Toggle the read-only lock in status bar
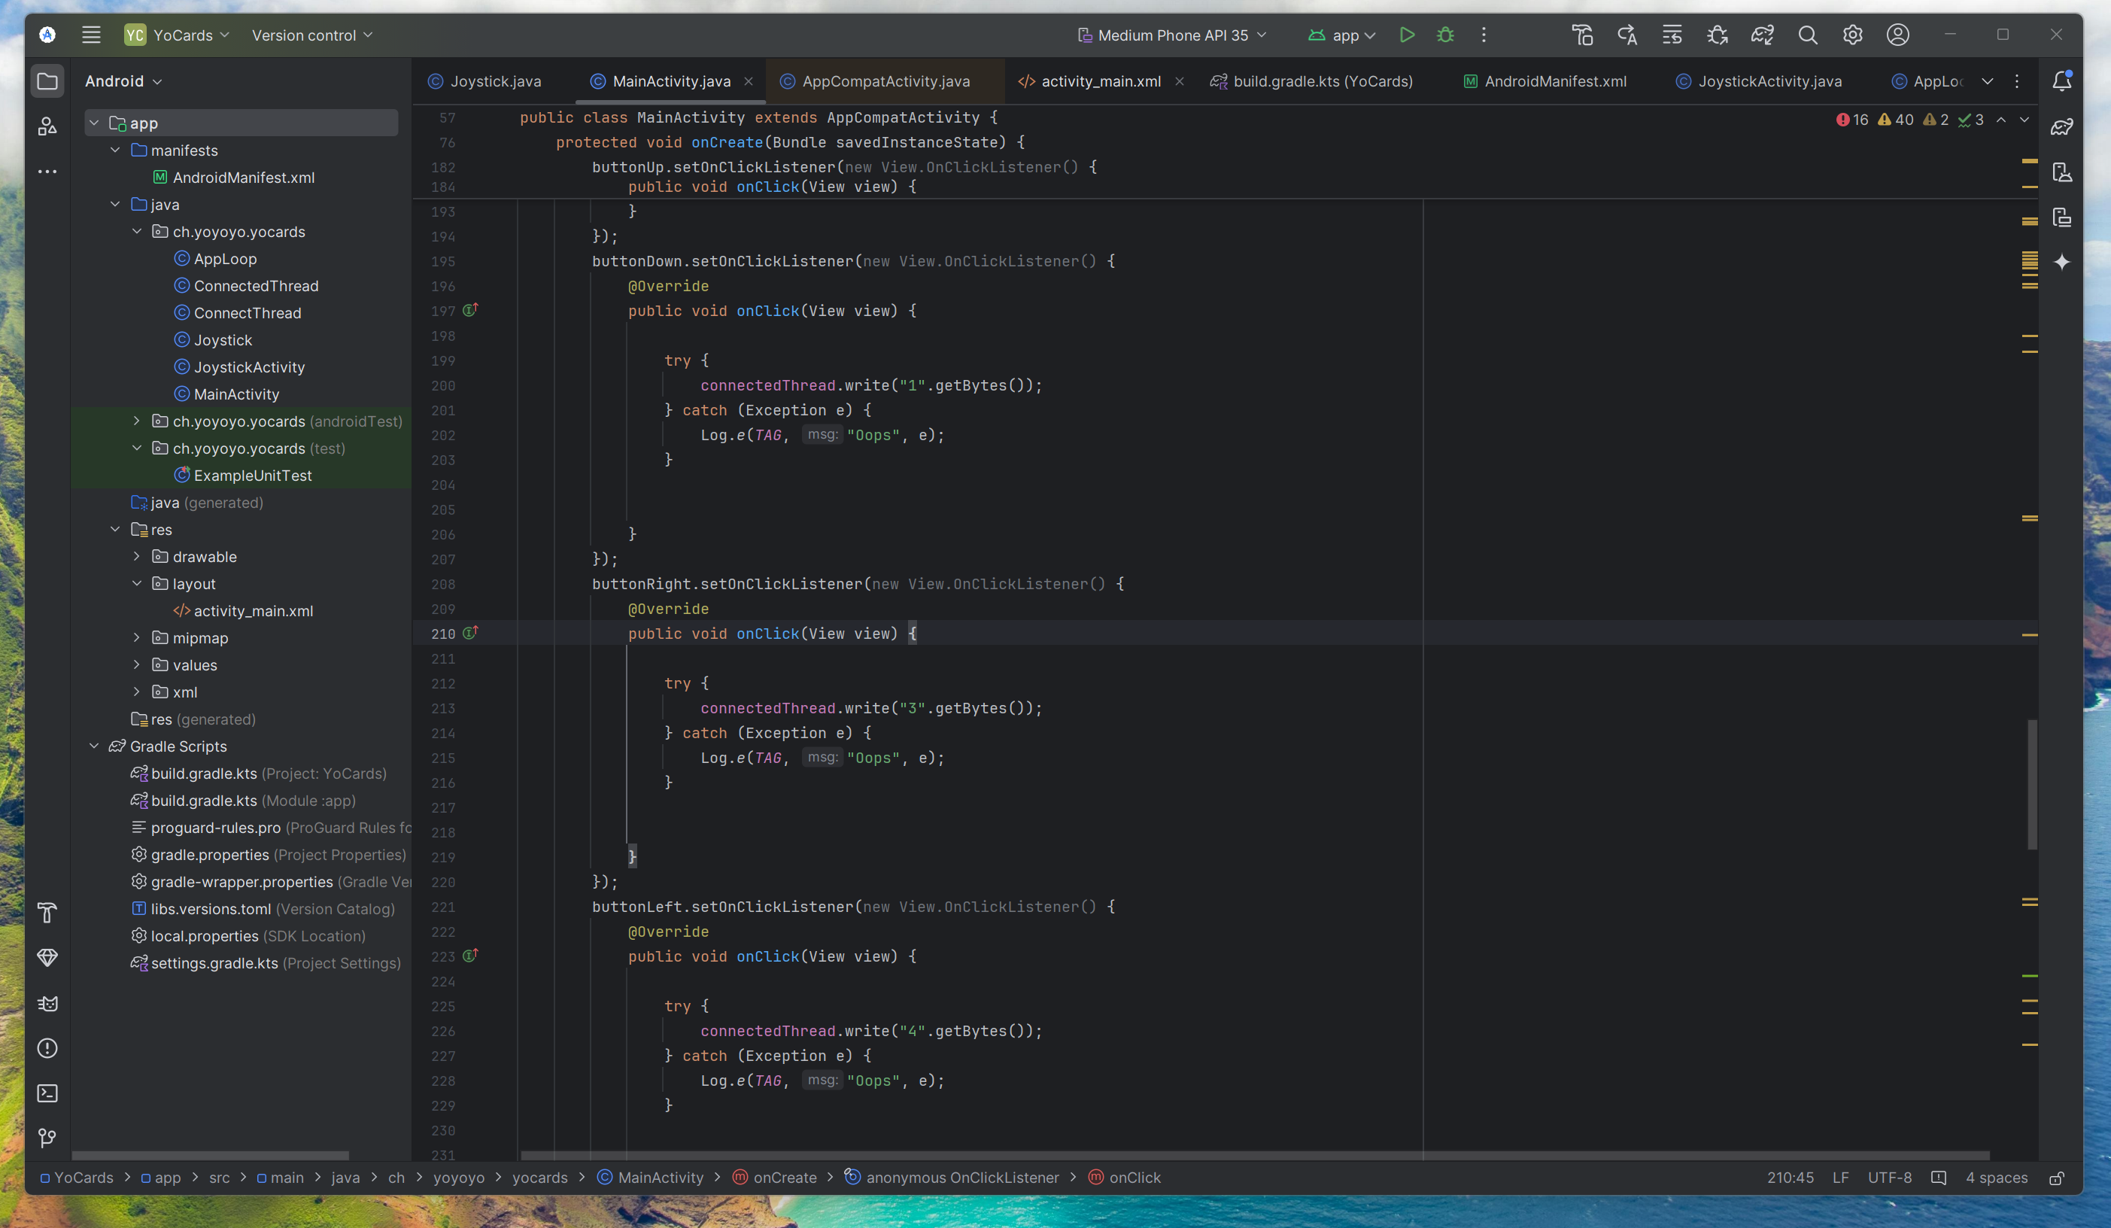The height and width of the screenshot is (1228, 2111). tap(2057, 1178)
